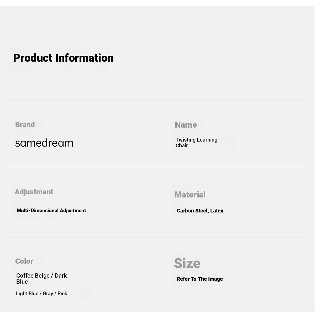The image size is (315, 312).
Task: Click the samedream brand logo
Action: coord(44,143)
